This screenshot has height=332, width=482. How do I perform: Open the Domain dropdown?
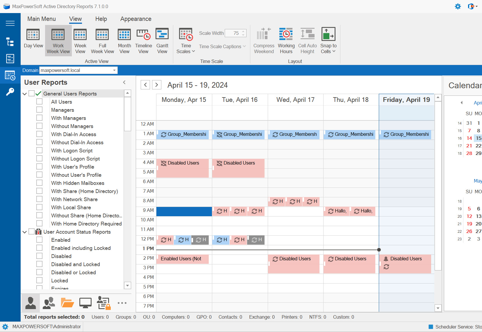114,70
